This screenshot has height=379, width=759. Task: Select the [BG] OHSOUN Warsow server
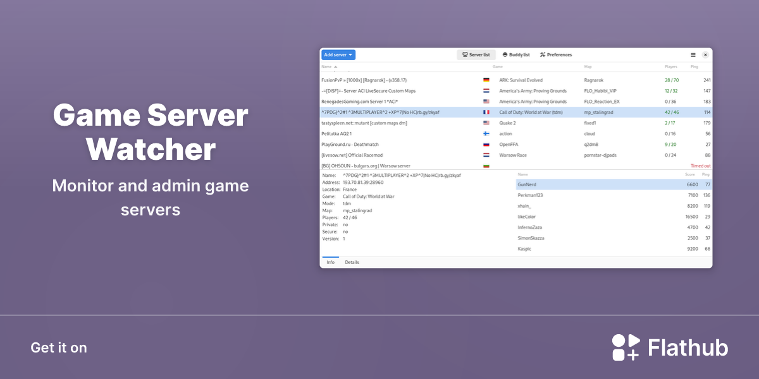516,165
